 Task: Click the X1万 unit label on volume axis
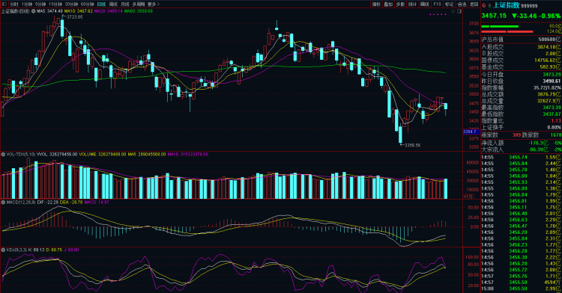click(x=468, y=197)
